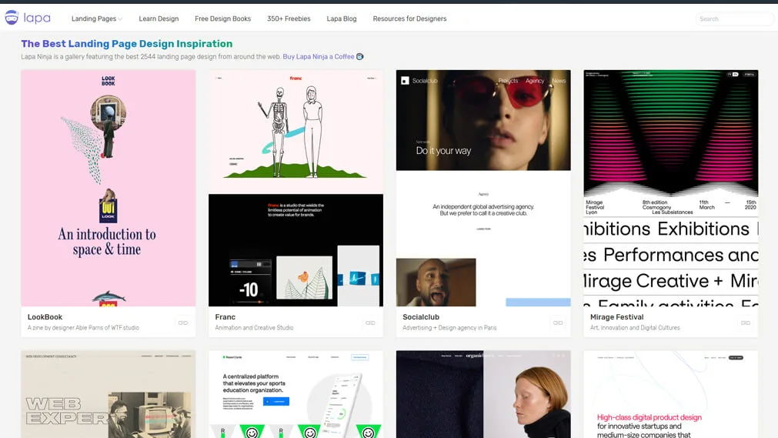Open the link icon on Franc card

370,323
